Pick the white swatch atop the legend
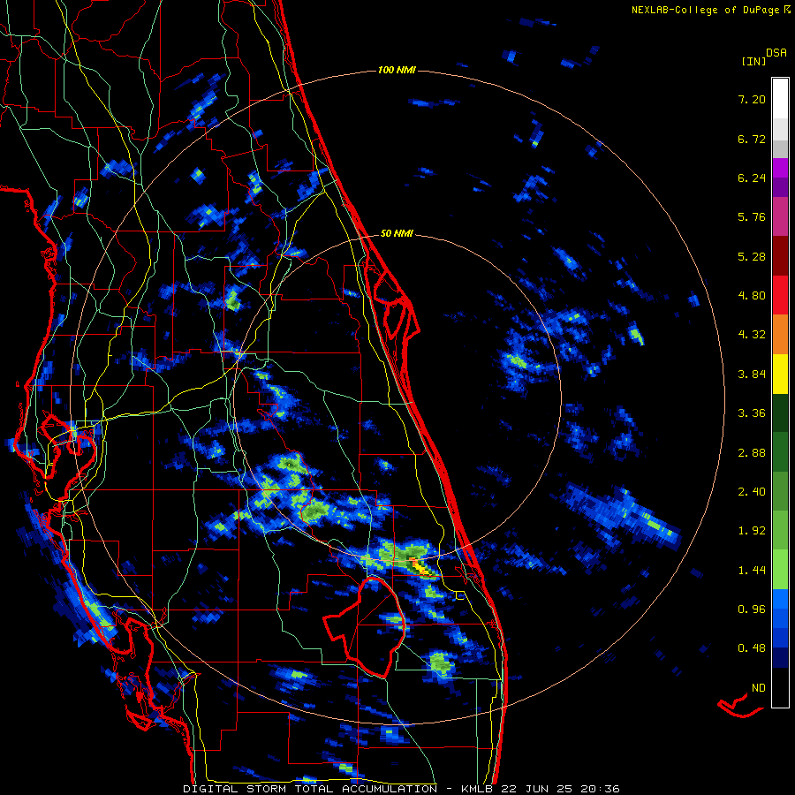 click(x=780, y=98)
